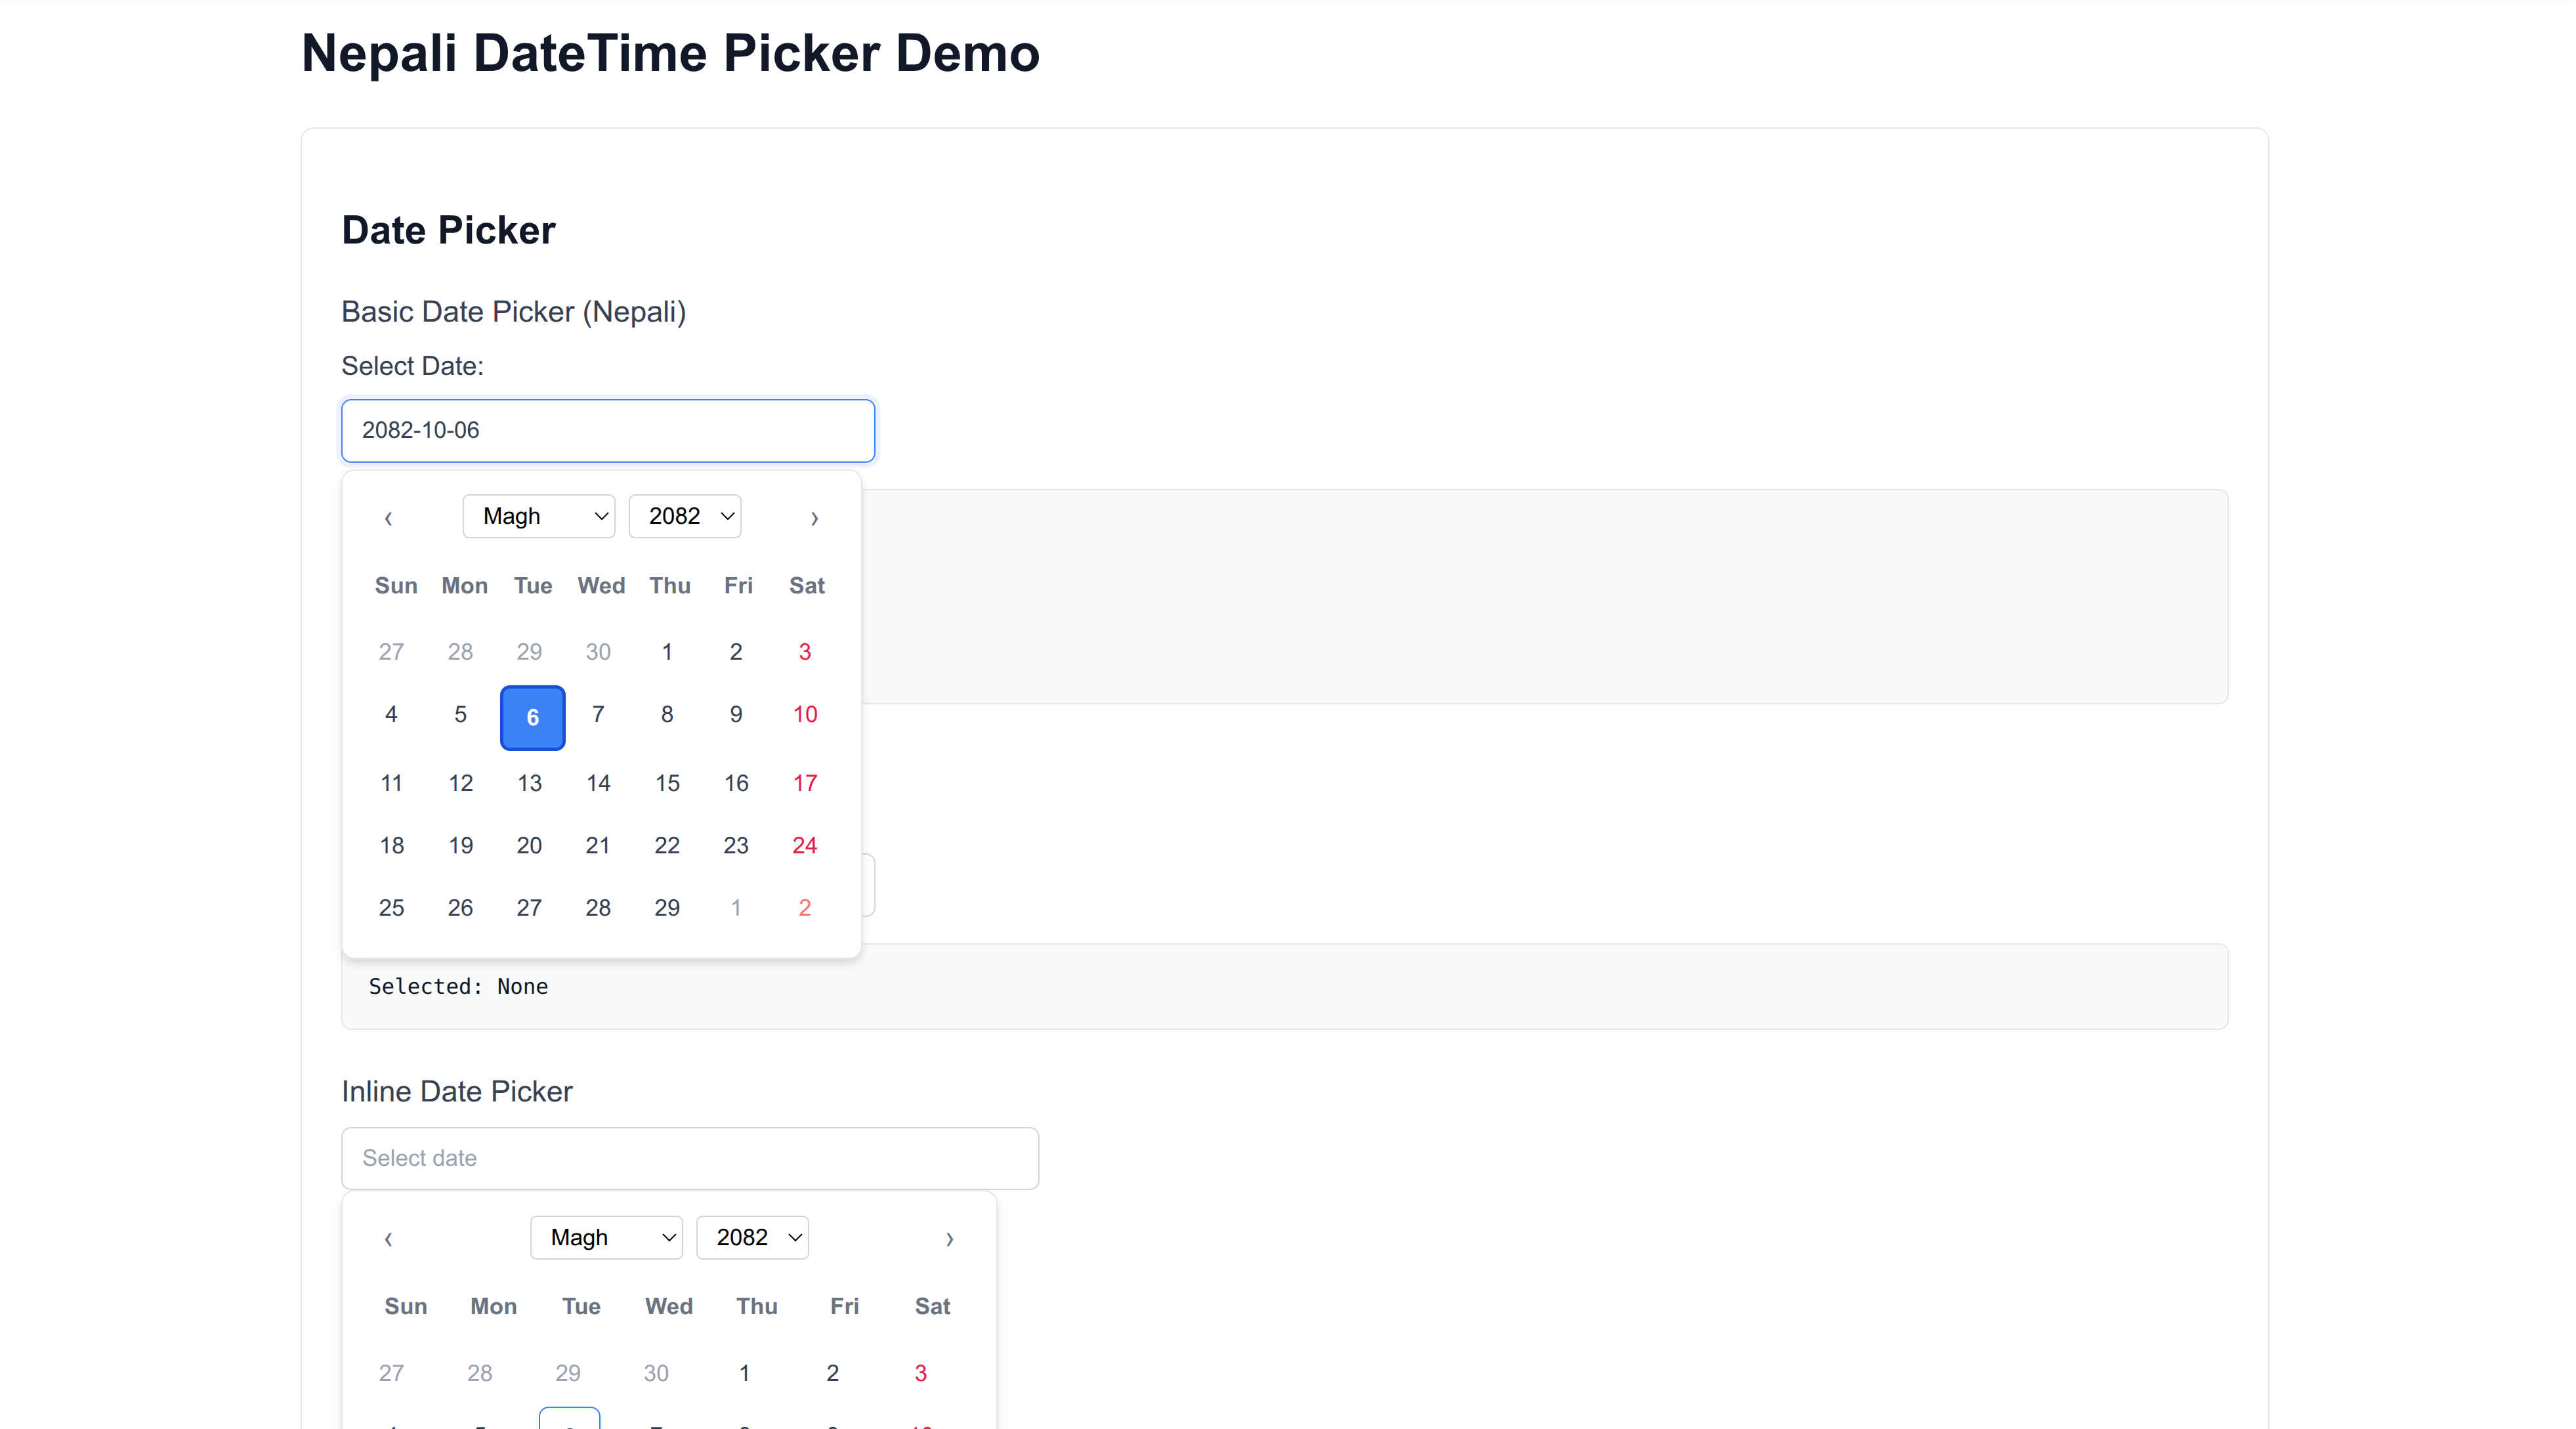Click previous month arrow in inline picker
The image size is (2576, 1429).
388,1239
